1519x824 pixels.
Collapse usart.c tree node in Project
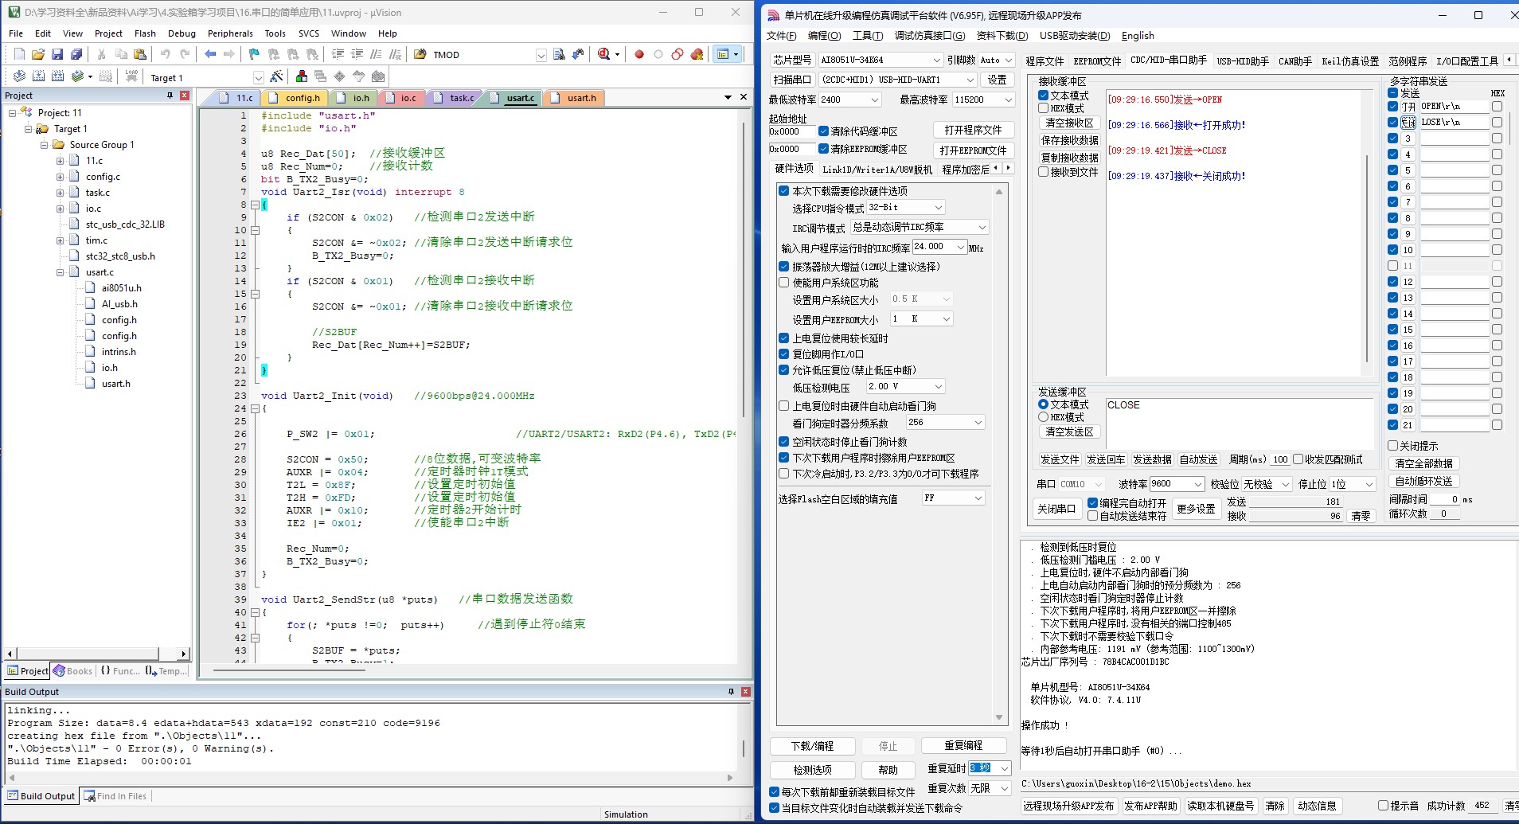(60, 272)
